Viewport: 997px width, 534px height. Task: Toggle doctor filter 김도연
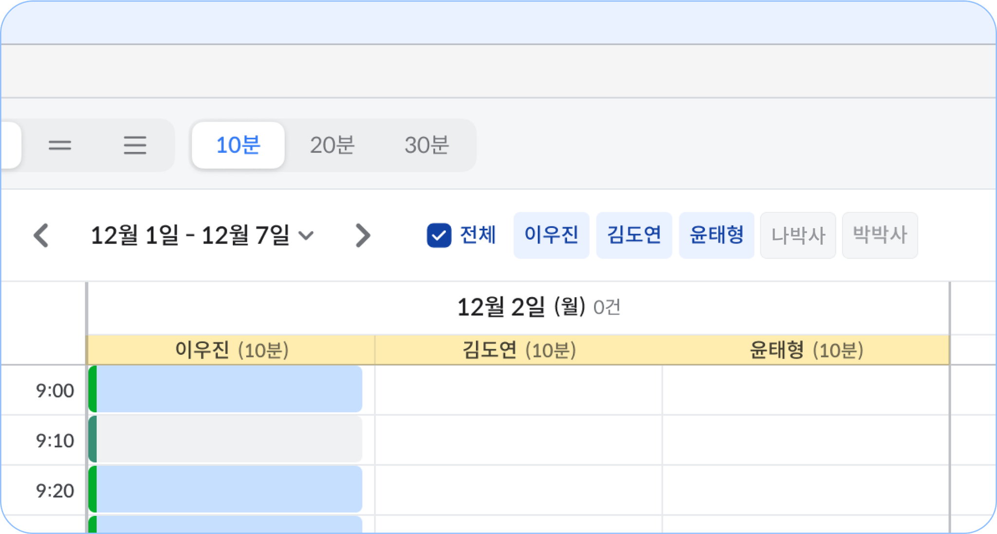coord(634,235)
